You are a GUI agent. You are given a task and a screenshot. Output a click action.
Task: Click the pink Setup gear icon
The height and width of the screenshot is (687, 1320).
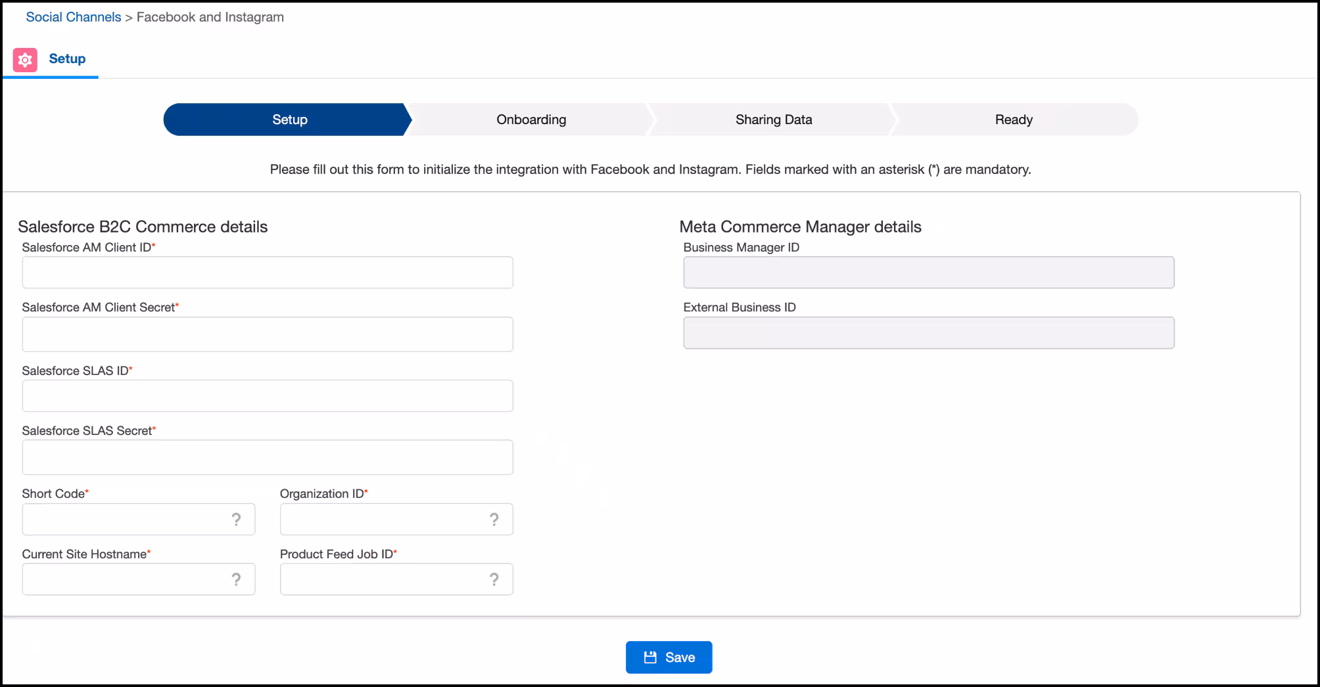click(25, 60)
